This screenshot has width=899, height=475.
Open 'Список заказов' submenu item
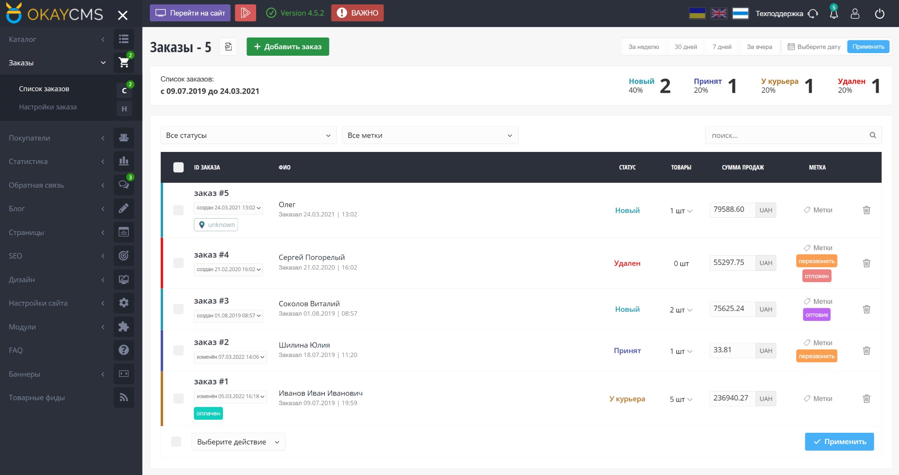pos(44,89)
